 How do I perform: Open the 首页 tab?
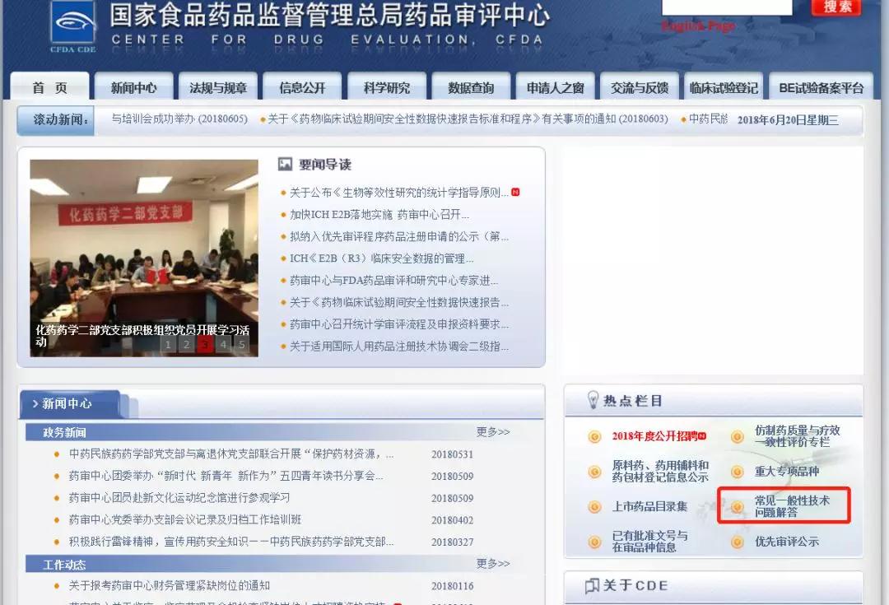[x=50, y=87]
